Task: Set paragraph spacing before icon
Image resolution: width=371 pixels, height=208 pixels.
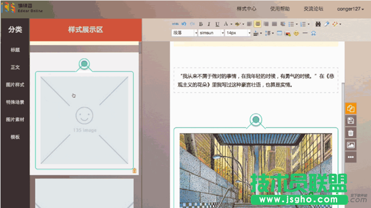Action: click(x=256, y=33)
